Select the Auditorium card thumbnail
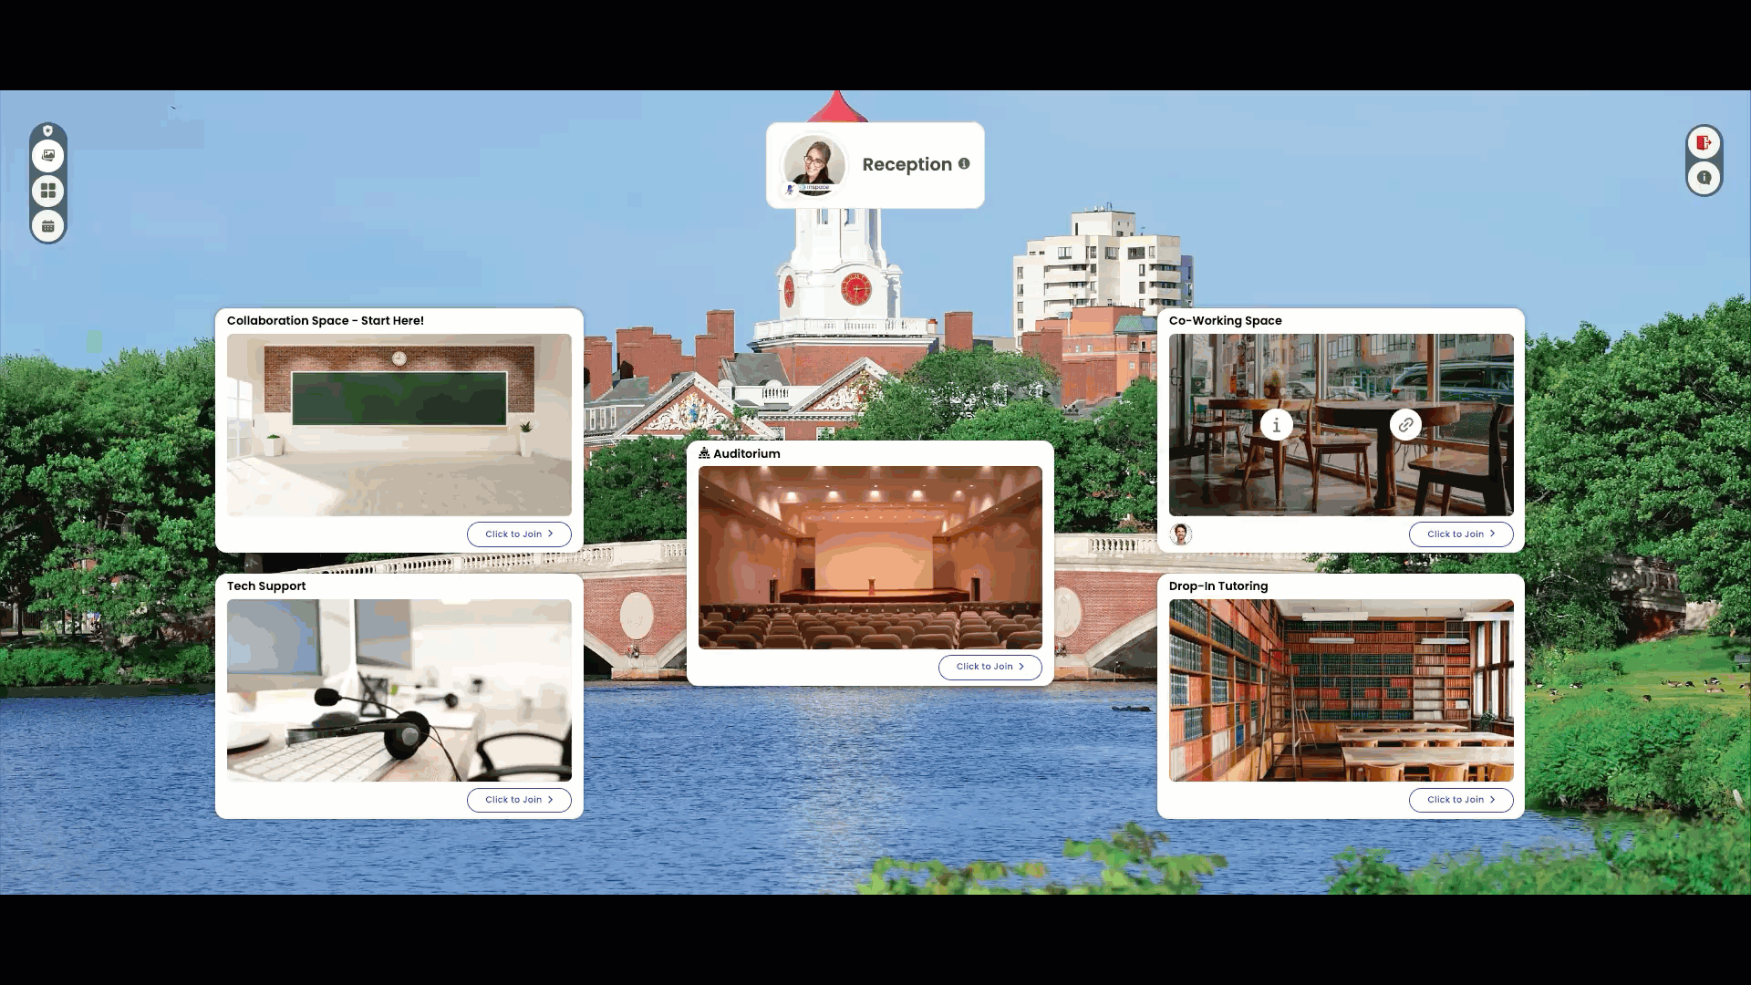The image size is (1751, 985). coord(869,557)
